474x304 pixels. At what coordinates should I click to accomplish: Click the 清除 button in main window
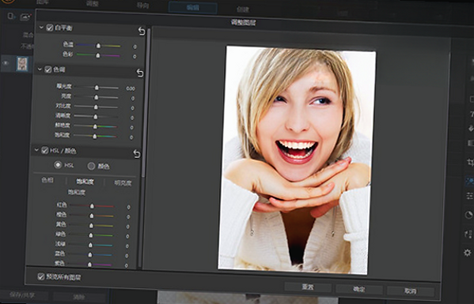click(x=79, y=297)
